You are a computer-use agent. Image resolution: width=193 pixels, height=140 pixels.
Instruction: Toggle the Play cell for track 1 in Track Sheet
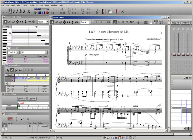pyautogui.click(x=30, y=126)
